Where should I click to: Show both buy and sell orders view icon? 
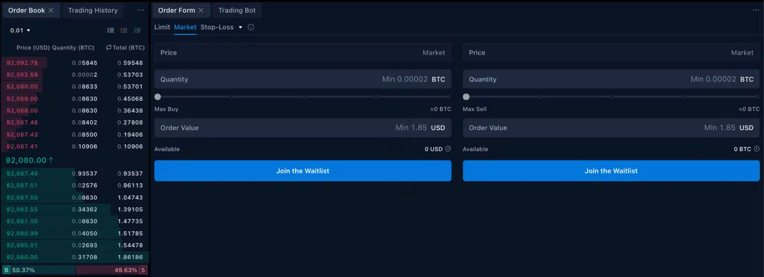(x=111, y=30)
